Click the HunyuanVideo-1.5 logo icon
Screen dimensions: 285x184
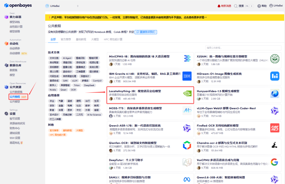[275, 93]
